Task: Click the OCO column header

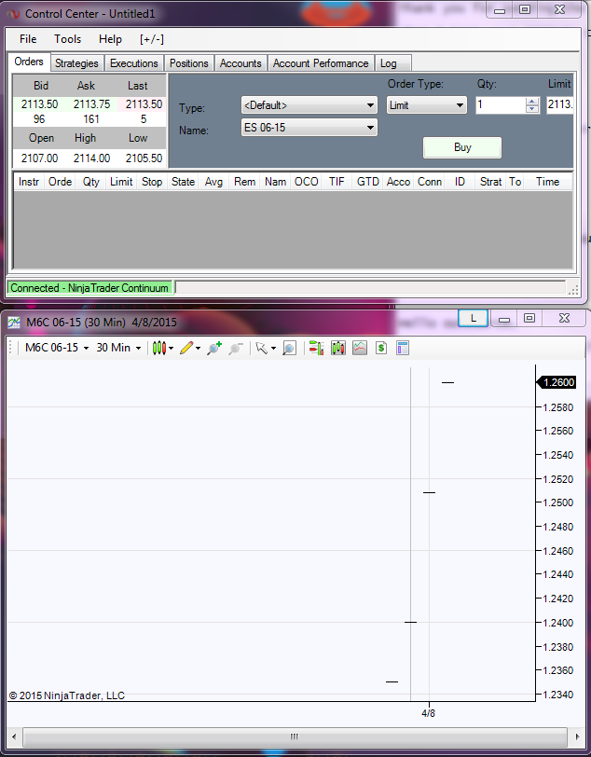Action: pos(306,182)
